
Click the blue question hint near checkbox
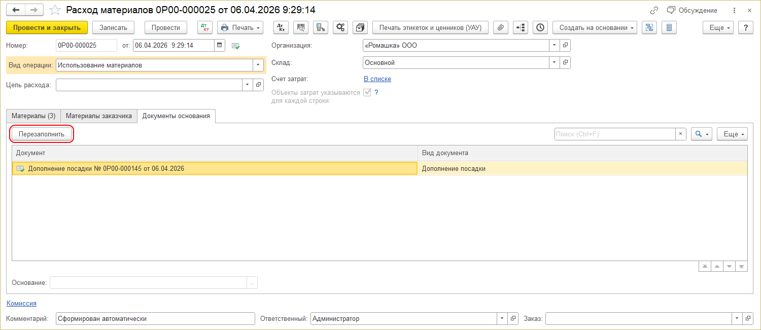point(376,92)
